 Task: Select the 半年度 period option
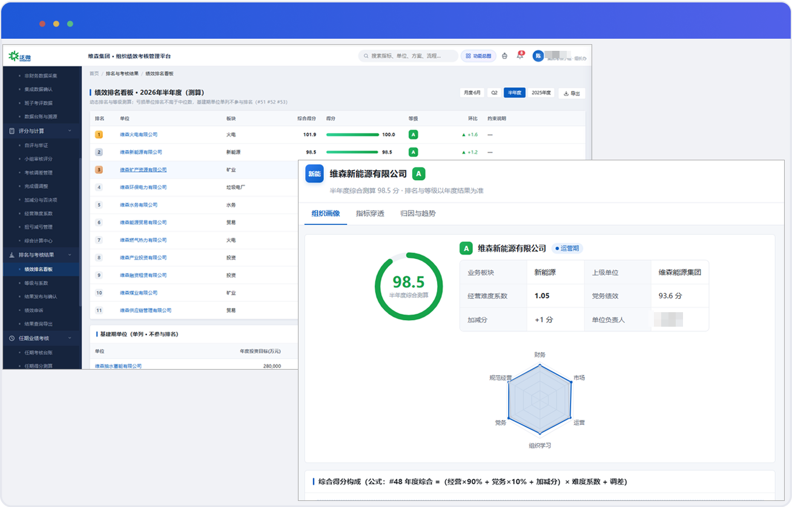click(x=515, y=93)
